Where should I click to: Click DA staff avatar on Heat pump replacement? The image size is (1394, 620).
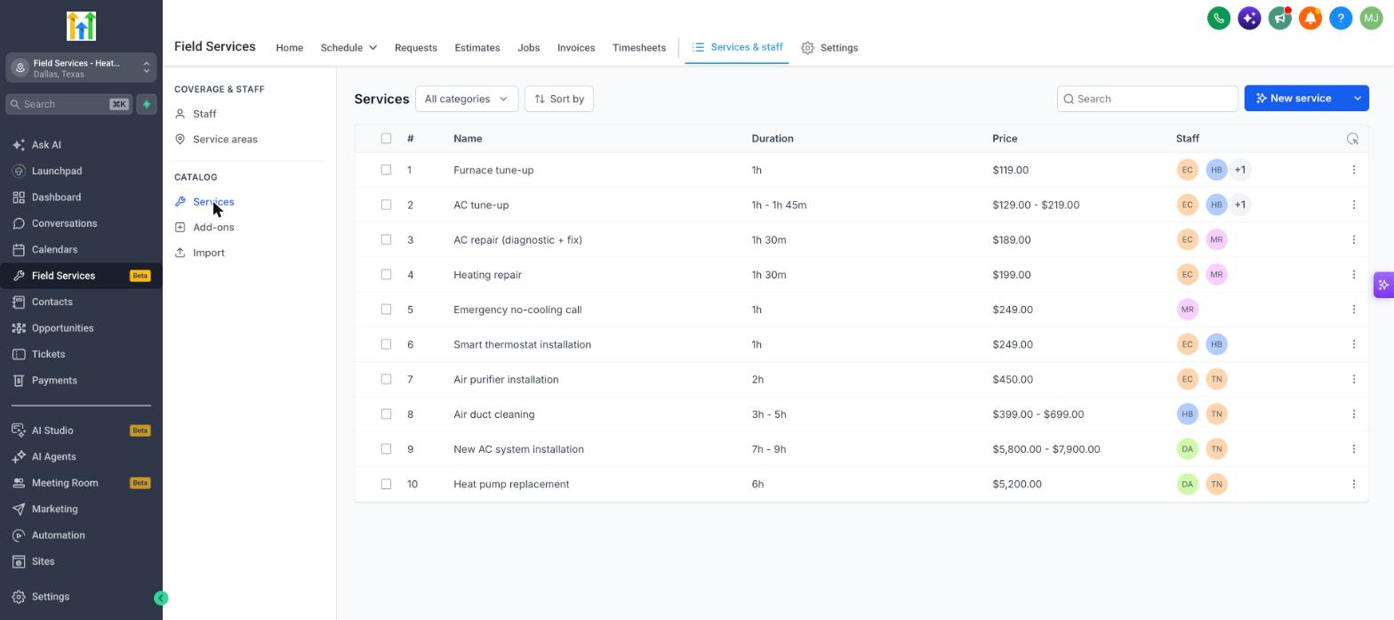click(1187, 484)
